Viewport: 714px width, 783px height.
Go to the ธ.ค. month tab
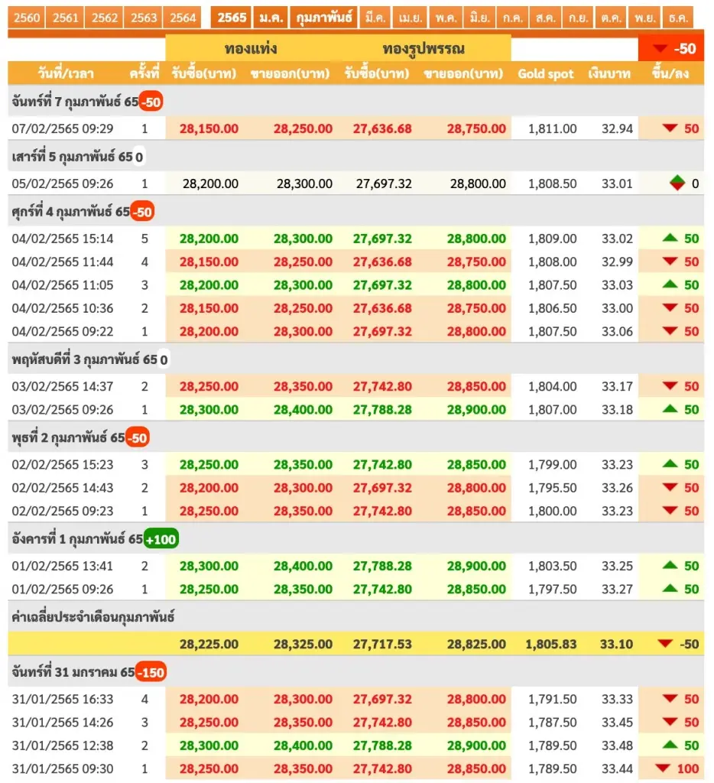click(678, 18)
